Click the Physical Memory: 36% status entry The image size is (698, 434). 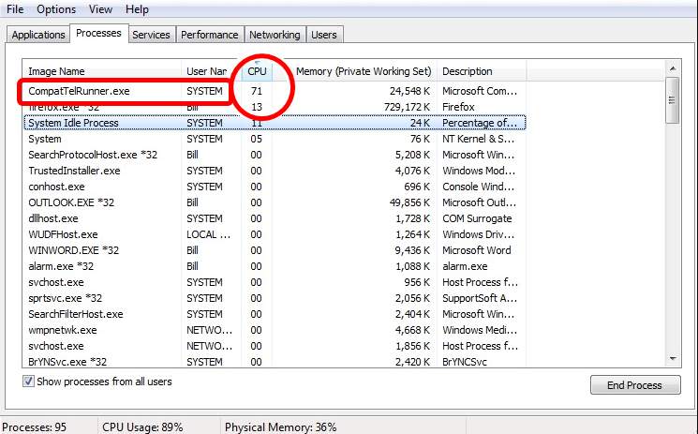click(280, 427)
